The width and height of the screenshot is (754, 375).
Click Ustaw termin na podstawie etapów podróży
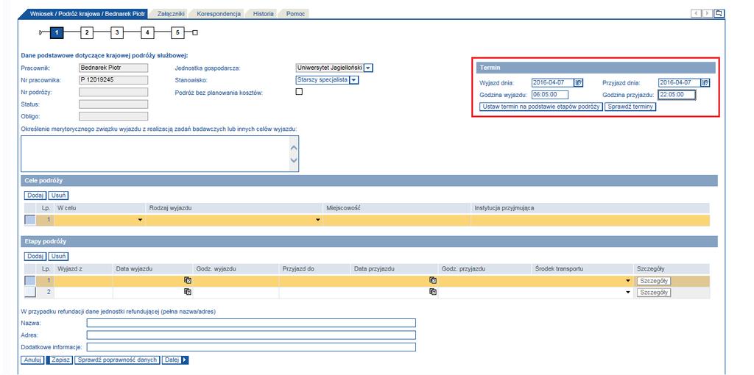[541, 107]
